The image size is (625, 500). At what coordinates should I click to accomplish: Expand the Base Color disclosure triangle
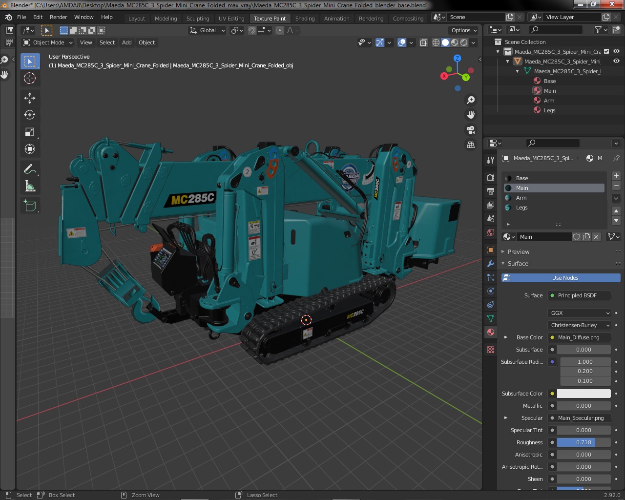pos(506,337)
